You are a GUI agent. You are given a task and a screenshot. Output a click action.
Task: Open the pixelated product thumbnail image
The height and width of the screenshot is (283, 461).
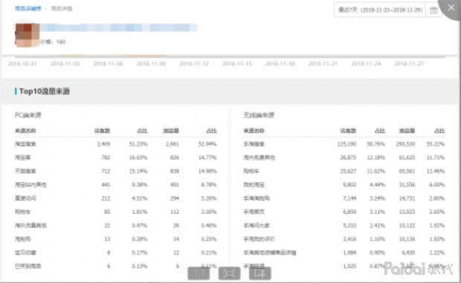click(27, 35)
